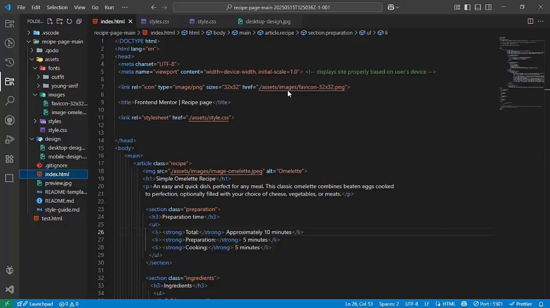Open the File menu
550x308 pixels.
click(x=21, y=7)
